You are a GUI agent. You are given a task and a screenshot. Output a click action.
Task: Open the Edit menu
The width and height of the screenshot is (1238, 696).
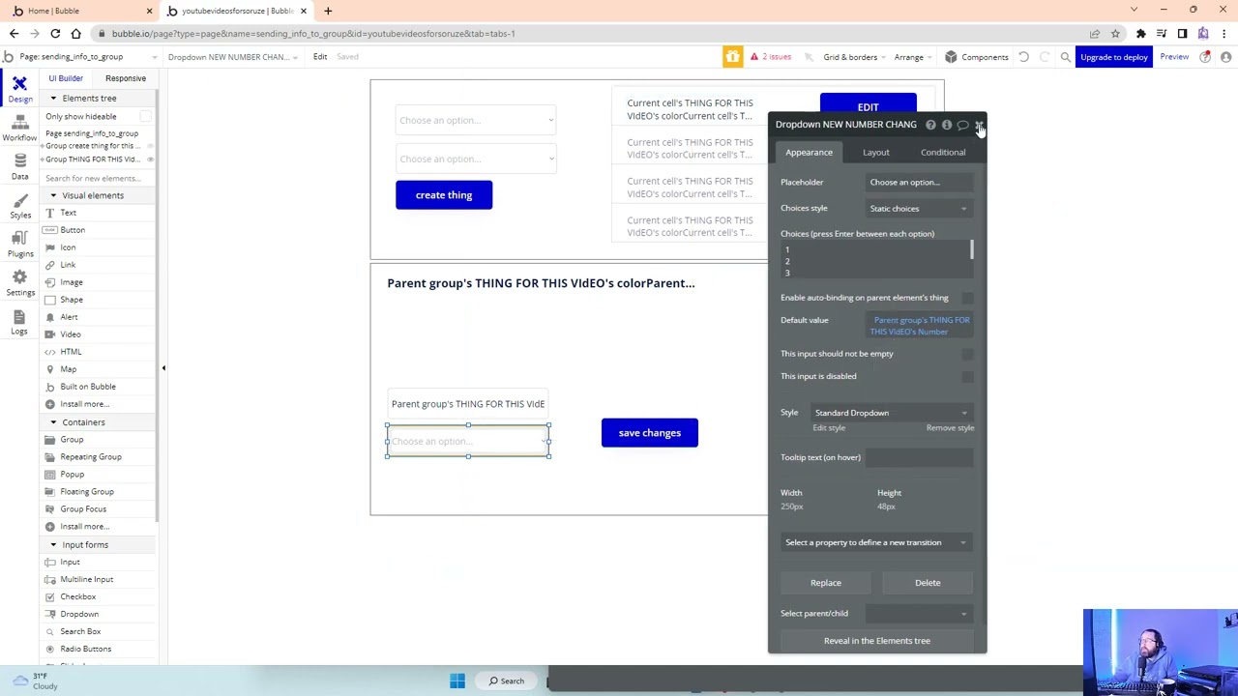(320, 57)
